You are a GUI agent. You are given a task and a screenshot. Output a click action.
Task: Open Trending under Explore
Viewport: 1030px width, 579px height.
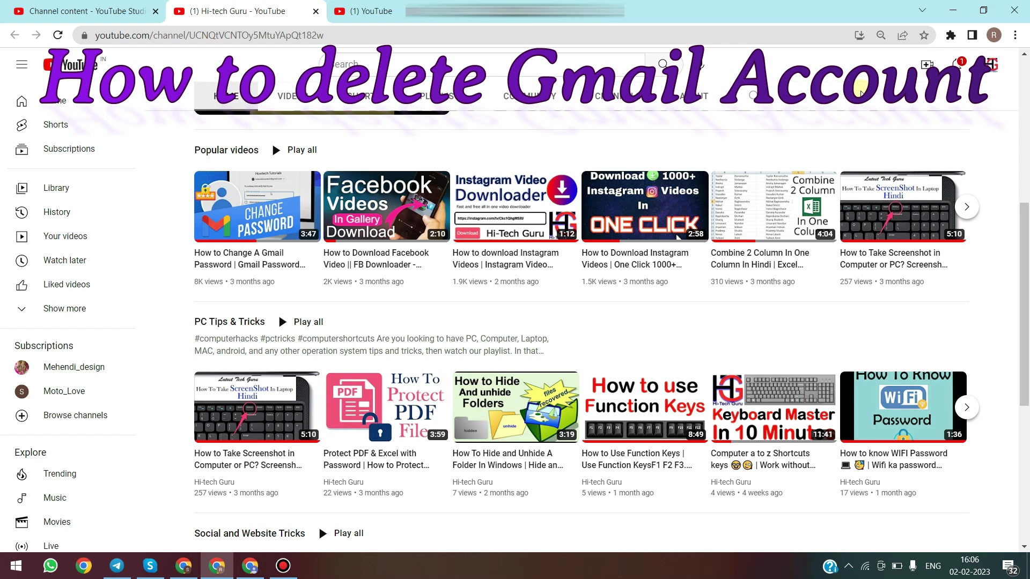click(60, 474)
